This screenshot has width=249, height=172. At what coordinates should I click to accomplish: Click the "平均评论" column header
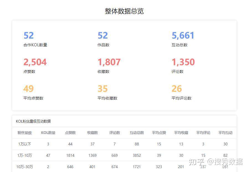pyautogui.click(x=203, y=133)
